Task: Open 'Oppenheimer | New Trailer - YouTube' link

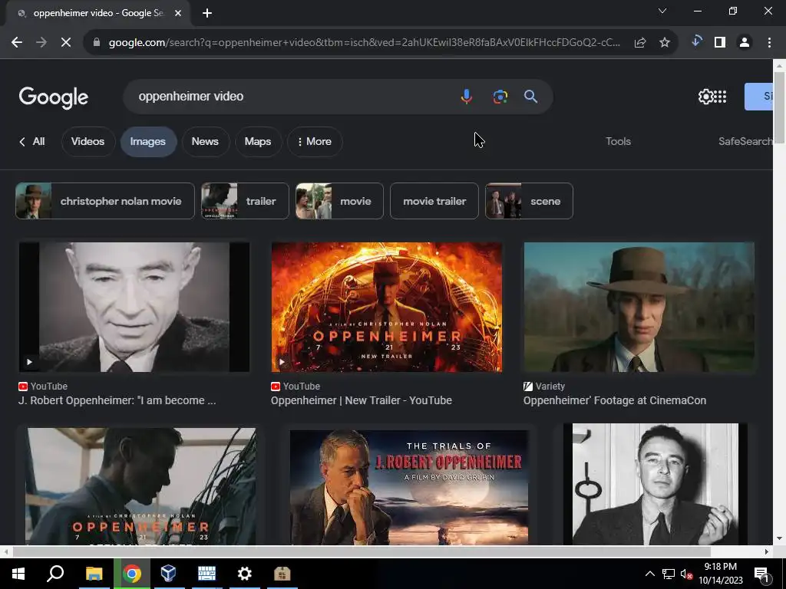Action: (x=362, y=400)
